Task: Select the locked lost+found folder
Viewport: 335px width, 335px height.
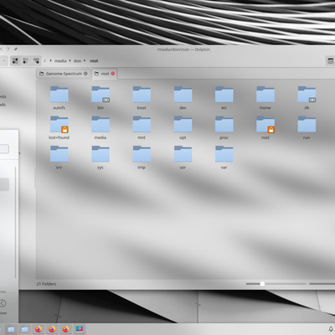Action: coord(59,127)
